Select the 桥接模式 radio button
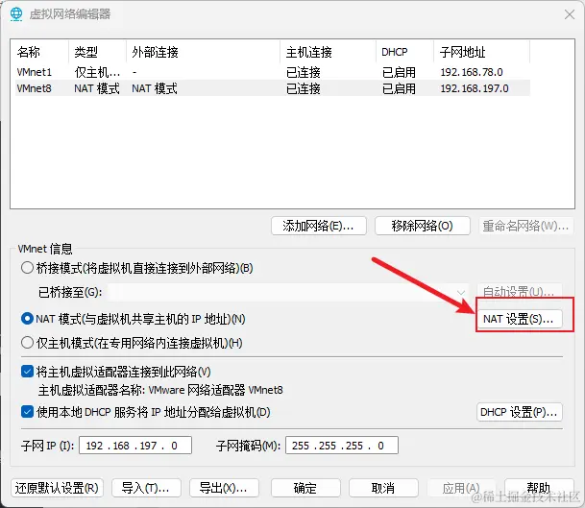The height and width of the screenshot is (508, 585). (27, 268)
